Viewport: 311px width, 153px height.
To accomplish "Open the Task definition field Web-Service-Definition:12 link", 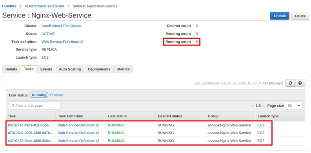I will pyautogui.click(x=62, y=42).
